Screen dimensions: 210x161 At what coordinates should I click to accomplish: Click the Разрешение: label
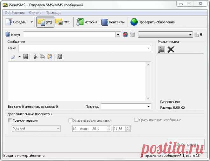170,102
